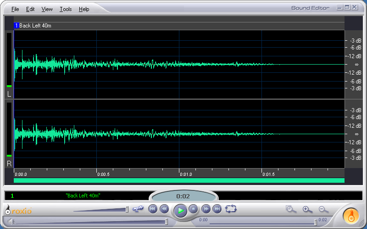Click the orange burn disc button
The height and width of the screenshot is (229, 367).
click(x=352, y=215)
